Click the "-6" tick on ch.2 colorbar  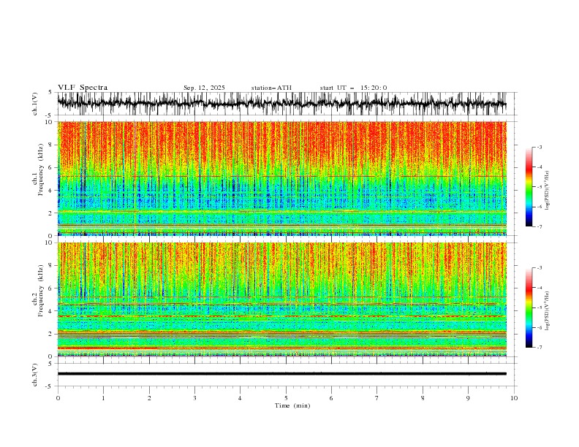tap(540, 327)
